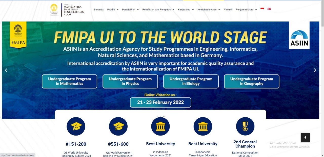Expand the Profile dropdown menu
324x157 pixels.
(113, 10)
